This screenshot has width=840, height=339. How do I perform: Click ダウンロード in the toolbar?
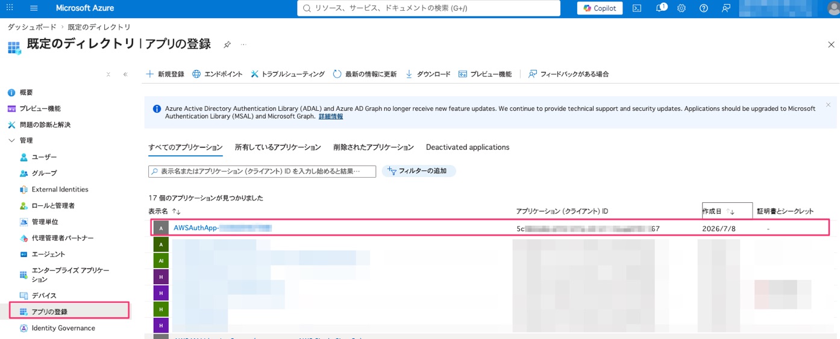[427, 74]
